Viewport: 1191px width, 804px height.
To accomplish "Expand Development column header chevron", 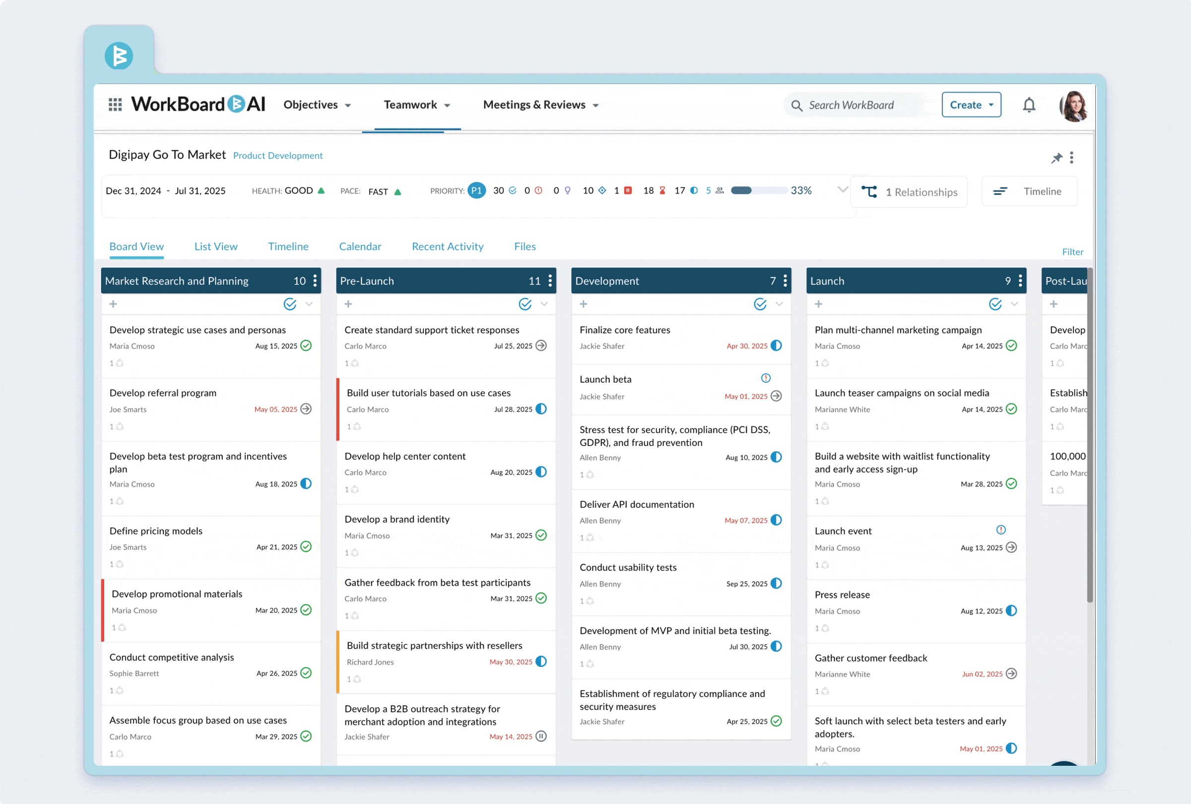I will 780,304.
